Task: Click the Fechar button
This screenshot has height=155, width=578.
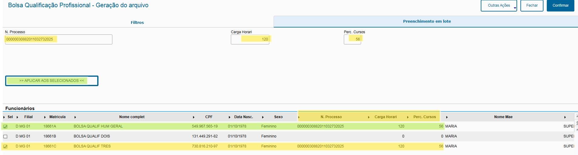Action: [532, 5]
